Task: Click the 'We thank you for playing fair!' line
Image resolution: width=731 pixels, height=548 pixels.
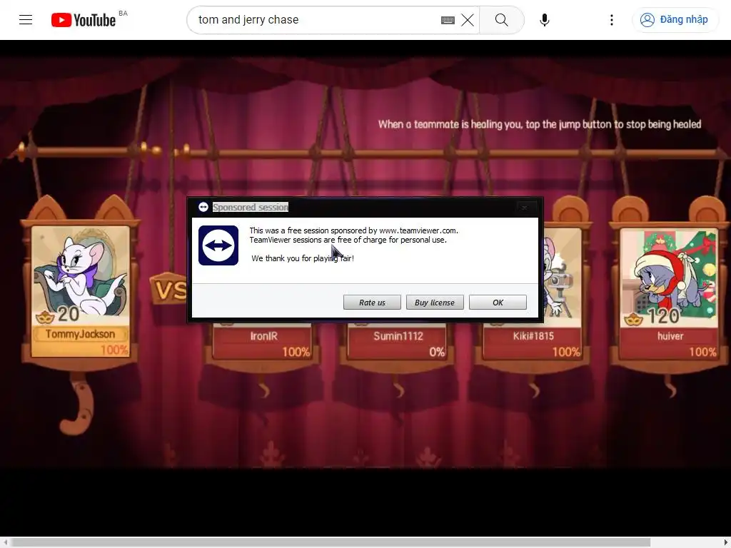Action: pos(303,258)
